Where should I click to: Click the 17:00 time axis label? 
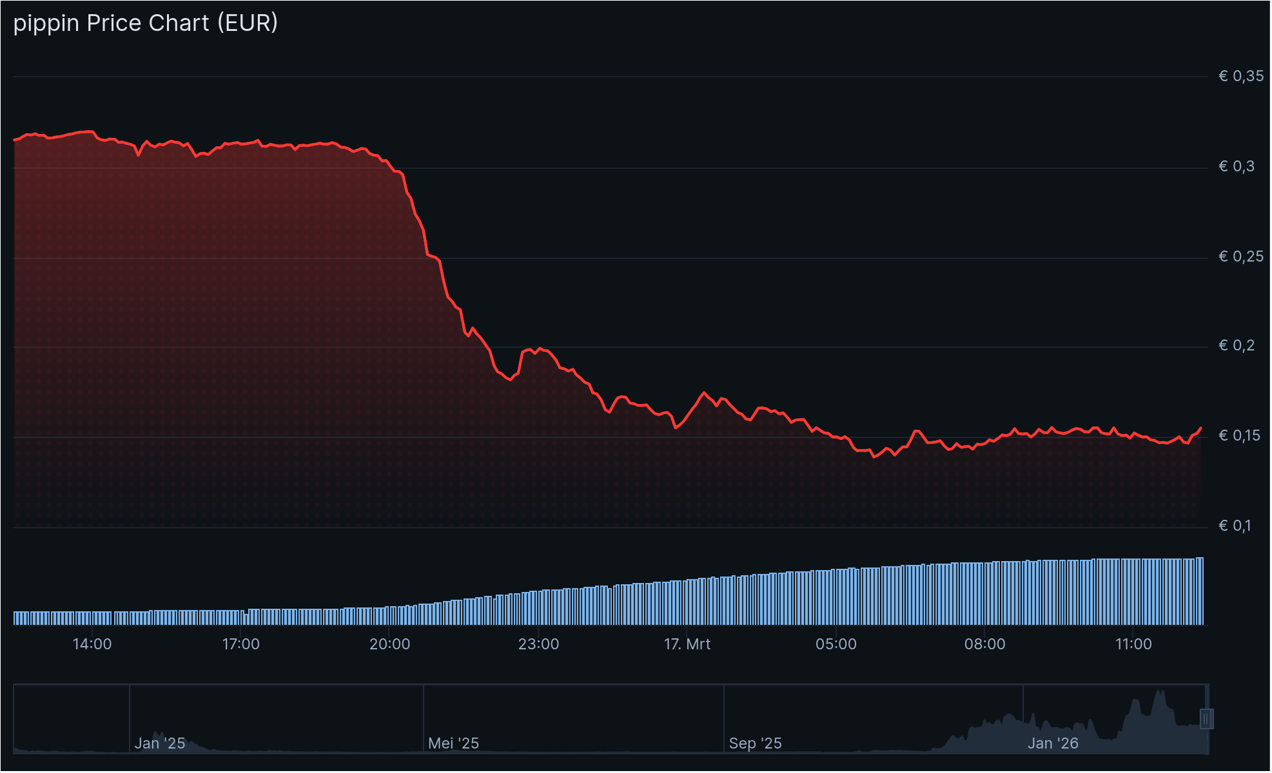click(240, 644)
